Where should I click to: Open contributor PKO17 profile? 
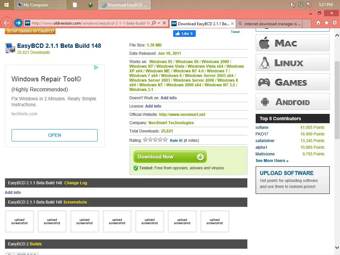point(262,134)
